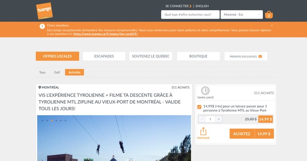
Task: Click the Temps limité clock icon
Action: point(205,91)
